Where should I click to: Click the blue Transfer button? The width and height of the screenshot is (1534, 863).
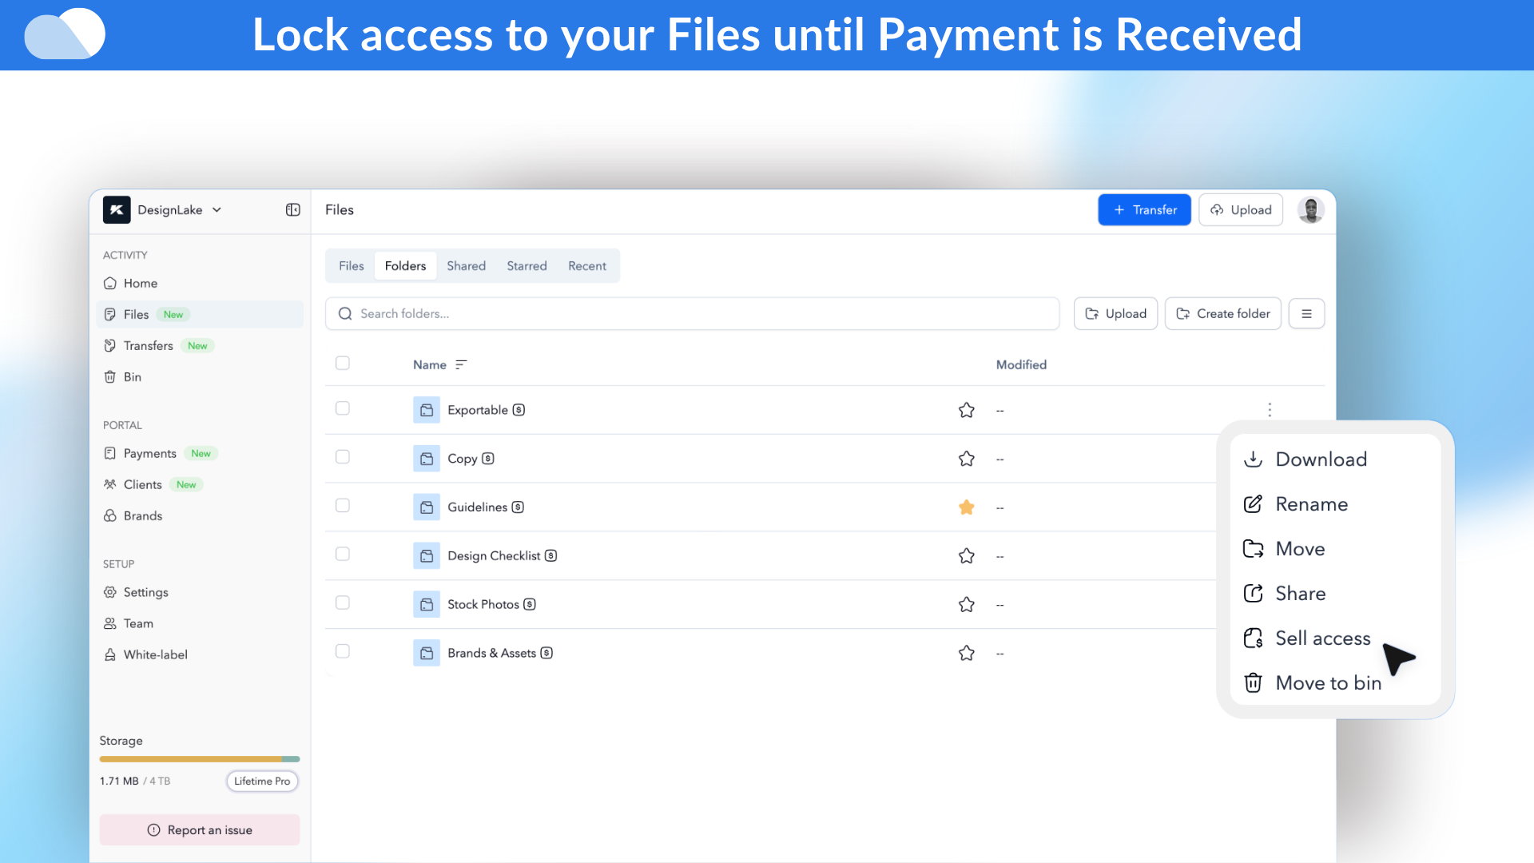click(x=1144, y=209)
